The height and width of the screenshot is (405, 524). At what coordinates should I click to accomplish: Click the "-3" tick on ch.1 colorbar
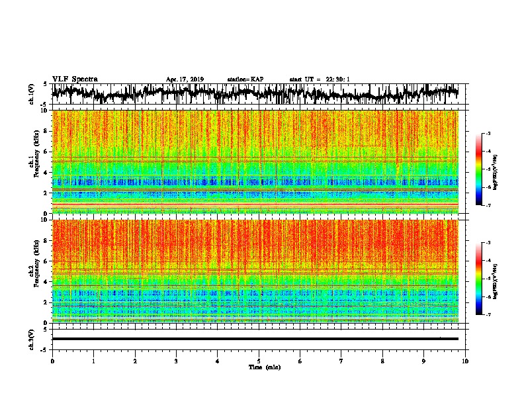point(488,133)
